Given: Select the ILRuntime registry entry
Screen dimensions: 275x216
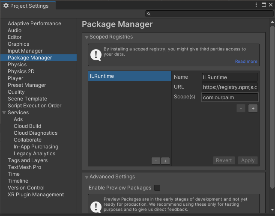Looking at the screenshot, I should point(130,76).
